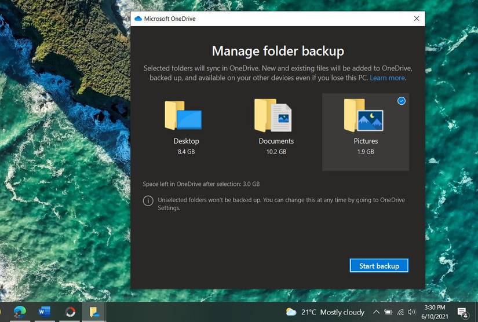This screenshot has width=478, height=322.
Task: Click the OneDrive cloud icon in title bar
Action: 138,19
